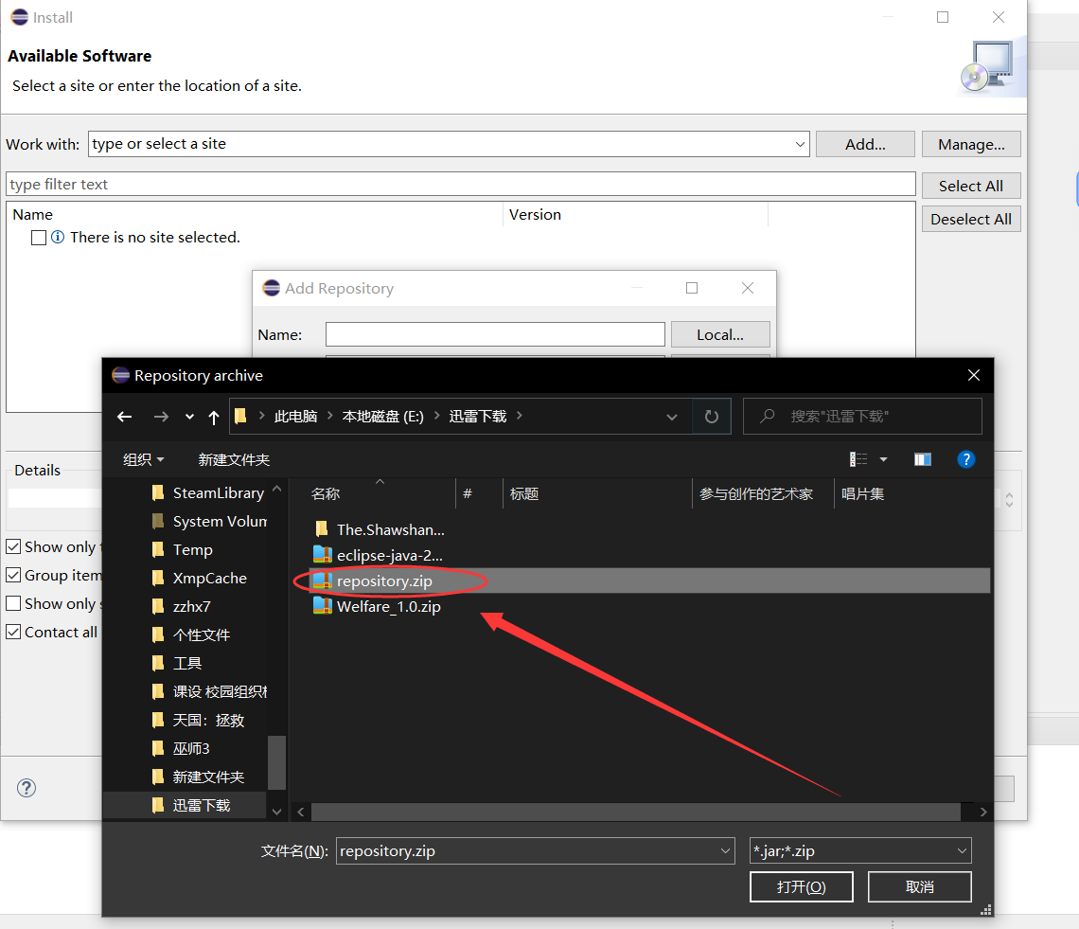Open 个性文件 folder in sidebar
The width and height of the screenshot is (1079, 929).
pyautogui.click(x=190, y=634)
